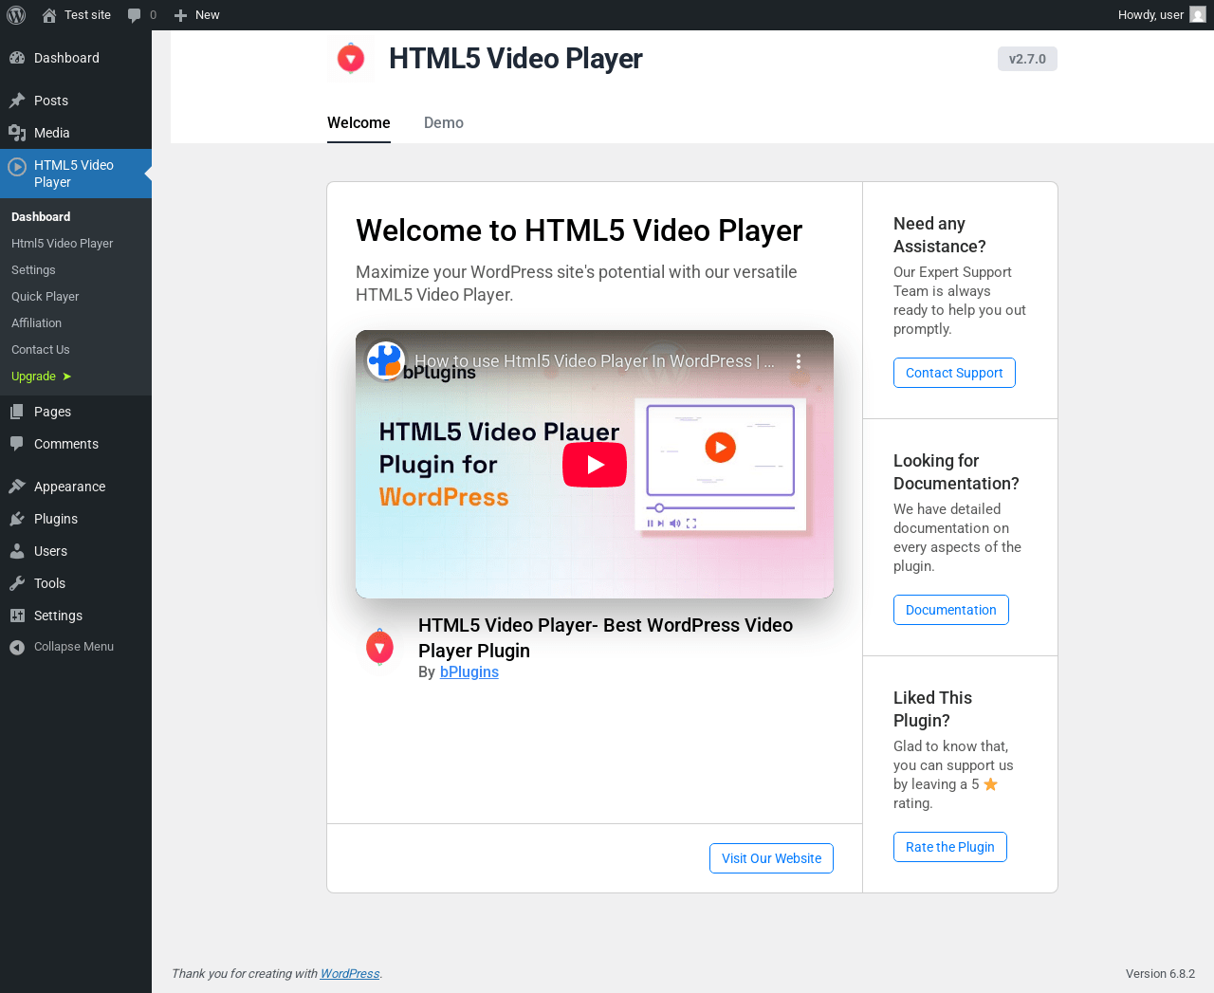Open the Plugins menu label
The height and width of the screenshot is (993, 1214).
(56, 519)
